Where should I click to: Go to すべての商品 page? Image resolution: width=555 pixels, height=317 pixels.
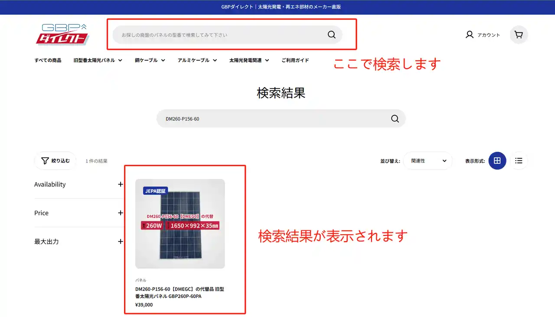pyautogui.click(x=48, y=60)
